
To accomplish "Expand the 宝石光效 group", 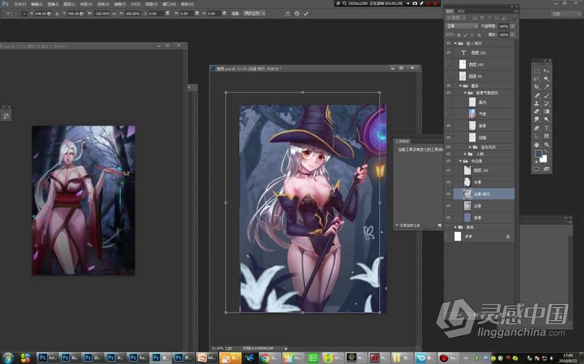I will tap(470, 147).
